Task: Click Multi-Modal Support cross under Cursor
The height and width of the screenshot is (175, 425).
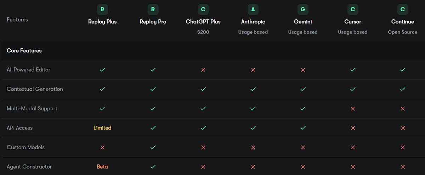Action: [x=353, y=109]
